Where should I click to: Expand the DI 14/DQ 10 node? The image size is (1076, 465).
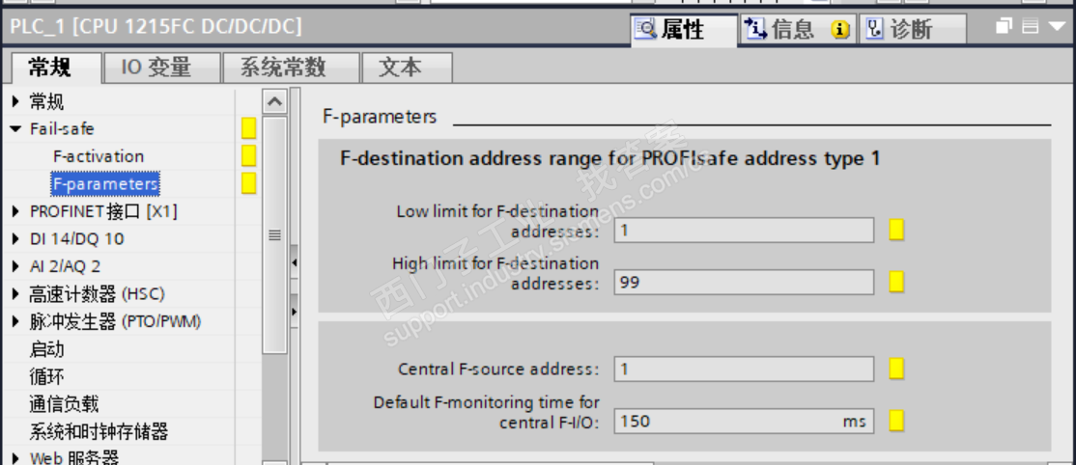tap(16, 238)
